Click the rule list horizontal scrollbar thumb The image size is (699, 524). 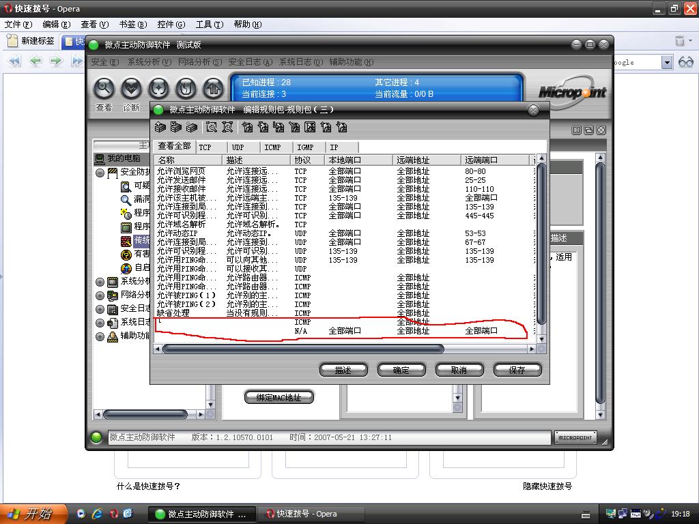coord(303,349)
